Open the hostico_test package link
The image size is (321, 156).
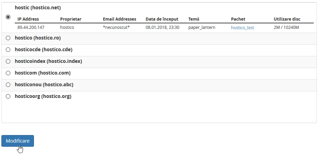click(x=242, y=27)
